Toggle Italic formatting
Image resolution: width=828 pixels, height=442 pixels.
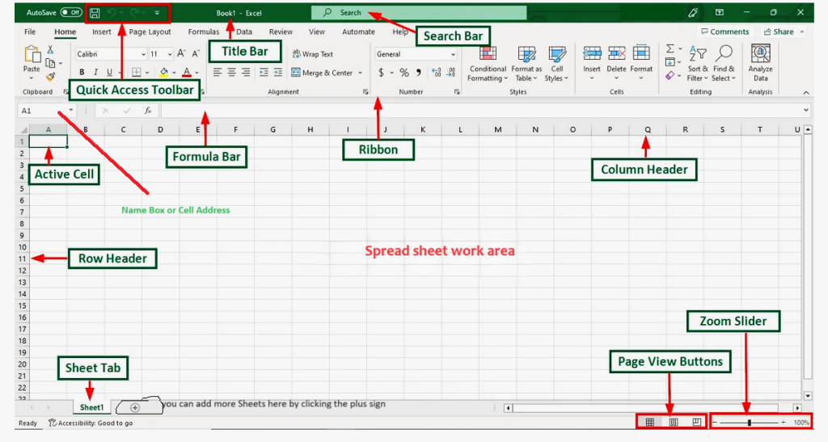click(x=95, y=72)
